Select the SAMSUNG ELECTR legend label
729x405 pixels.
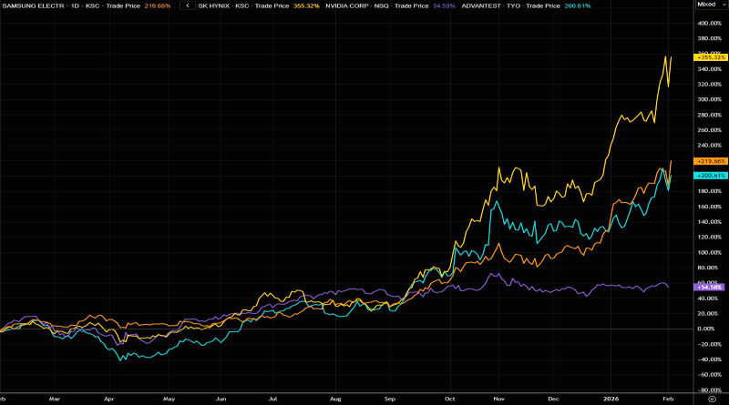point(30,5)
